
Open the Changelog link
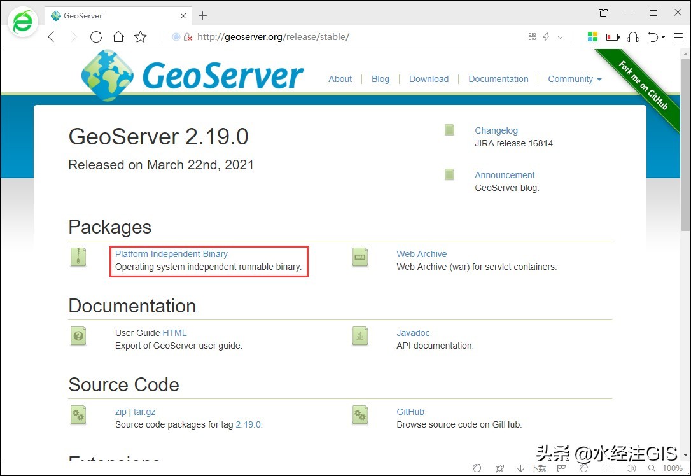tap(496, 131)
